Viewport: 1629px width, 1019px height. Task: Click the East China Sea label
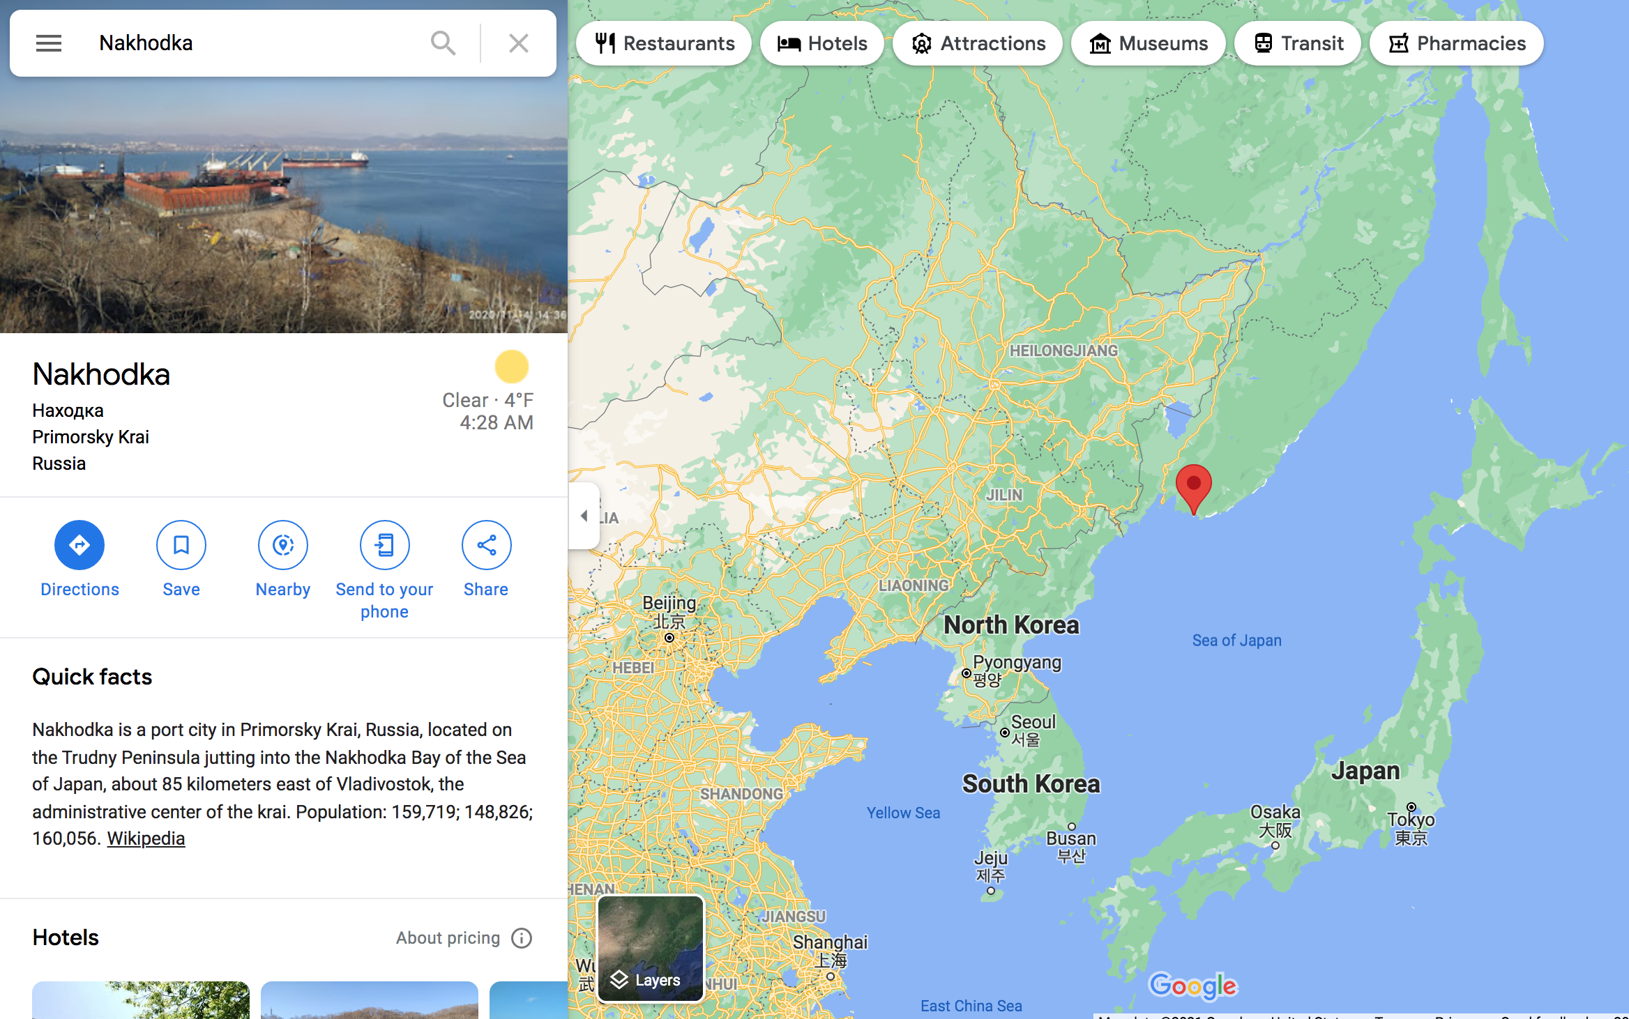pos(971,1006)
